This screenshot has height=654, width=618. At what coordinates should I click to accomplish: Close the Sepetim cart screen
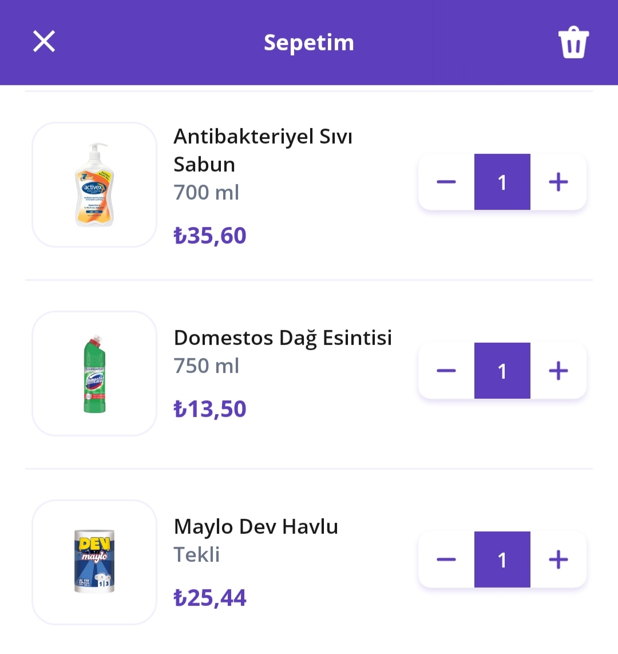[x=44, y=41]
